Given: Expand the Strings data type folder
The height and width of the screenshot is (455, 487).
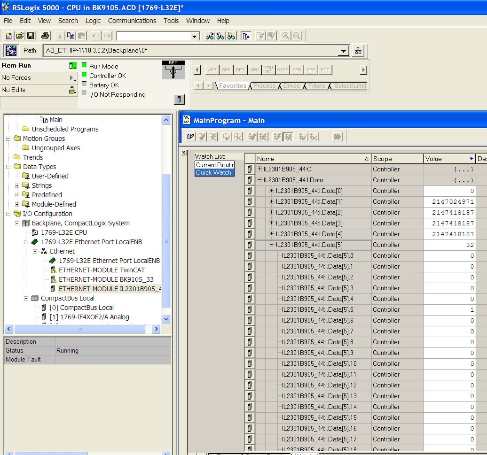Looking at the screenshot, I should coord(17,185).
